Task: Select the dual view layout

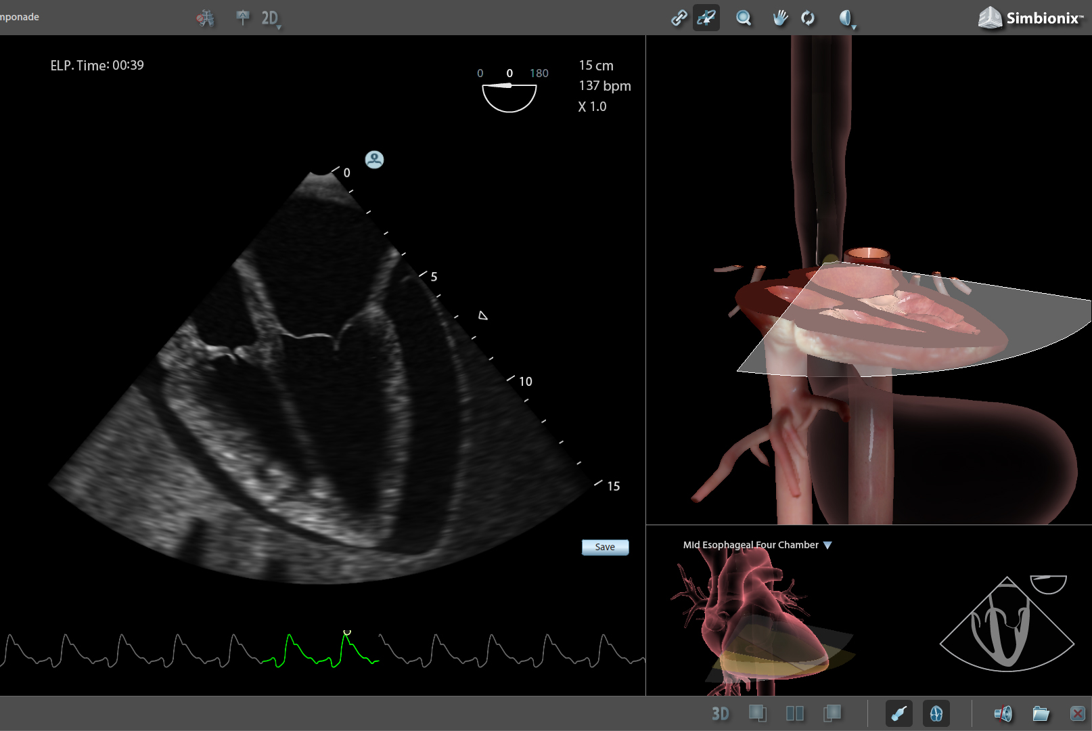Action: tap(796, 713)
